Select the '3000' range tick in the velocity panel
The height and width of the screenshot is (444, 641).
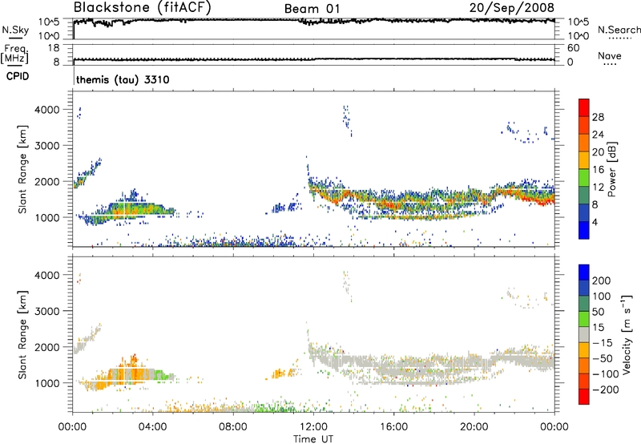click(x=47, y=311)
